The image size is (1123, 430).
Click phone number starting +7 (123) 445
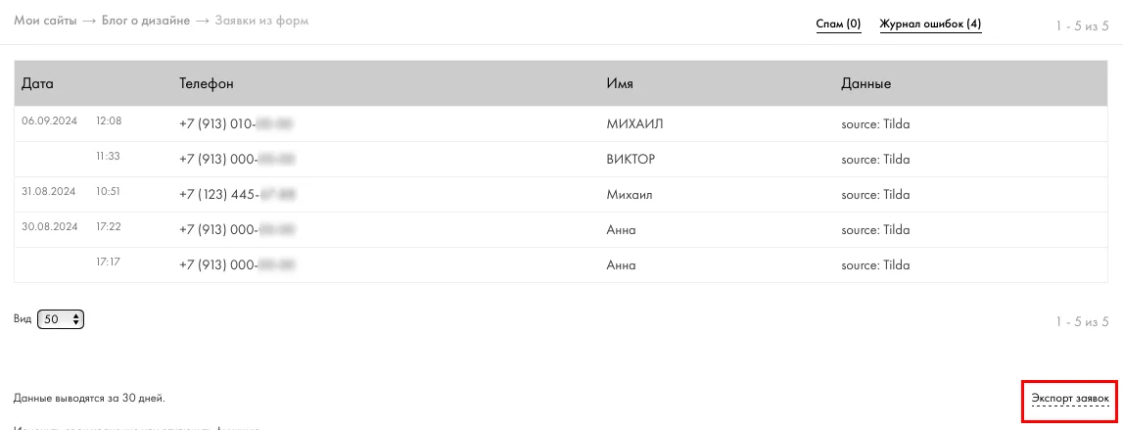pos(237,195)
